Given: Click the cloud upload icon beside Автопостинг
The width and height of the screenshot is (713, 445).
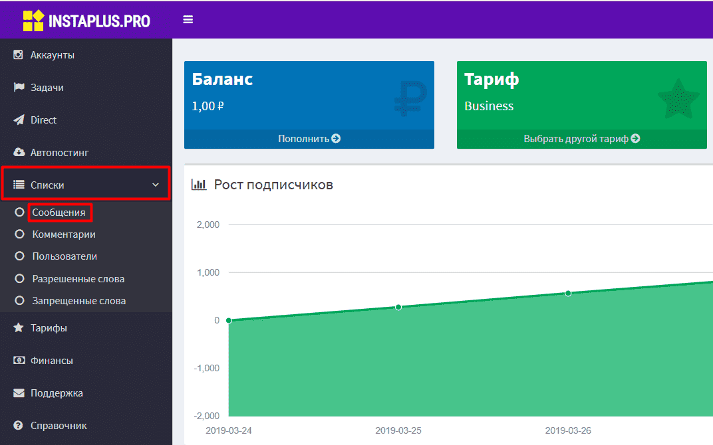Looking at the screenshot, I should coord(19,152).
